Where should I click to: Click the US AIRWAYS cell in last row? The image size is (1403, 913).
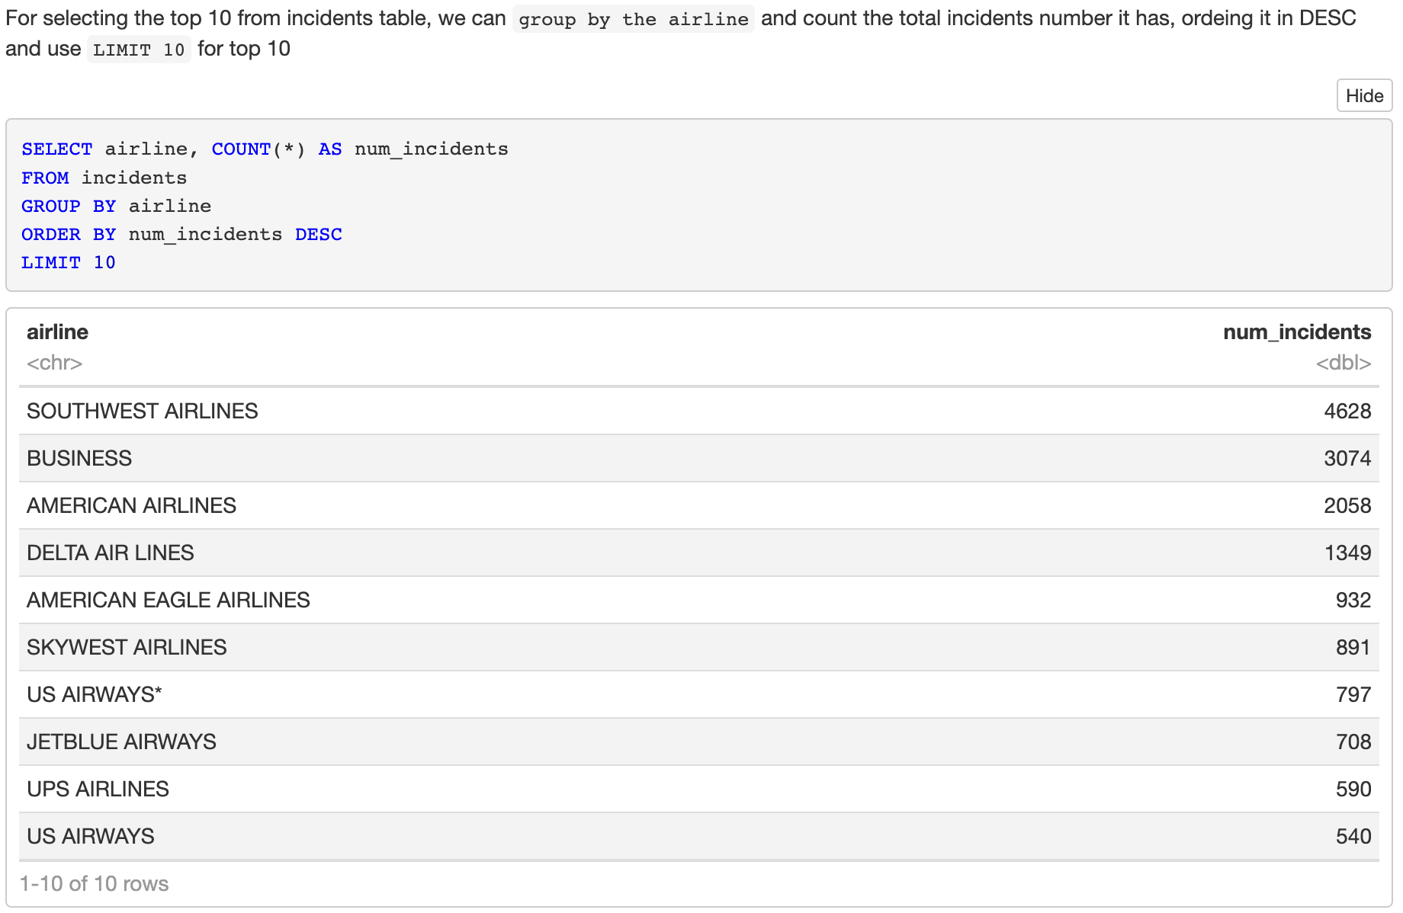tap(90, 836)
